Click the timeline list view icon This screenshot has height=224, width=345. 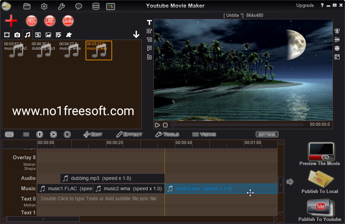[x=9, y=134]
